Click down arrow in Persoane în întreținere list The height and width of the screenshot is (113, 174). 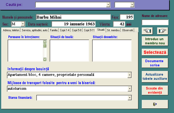45,59
